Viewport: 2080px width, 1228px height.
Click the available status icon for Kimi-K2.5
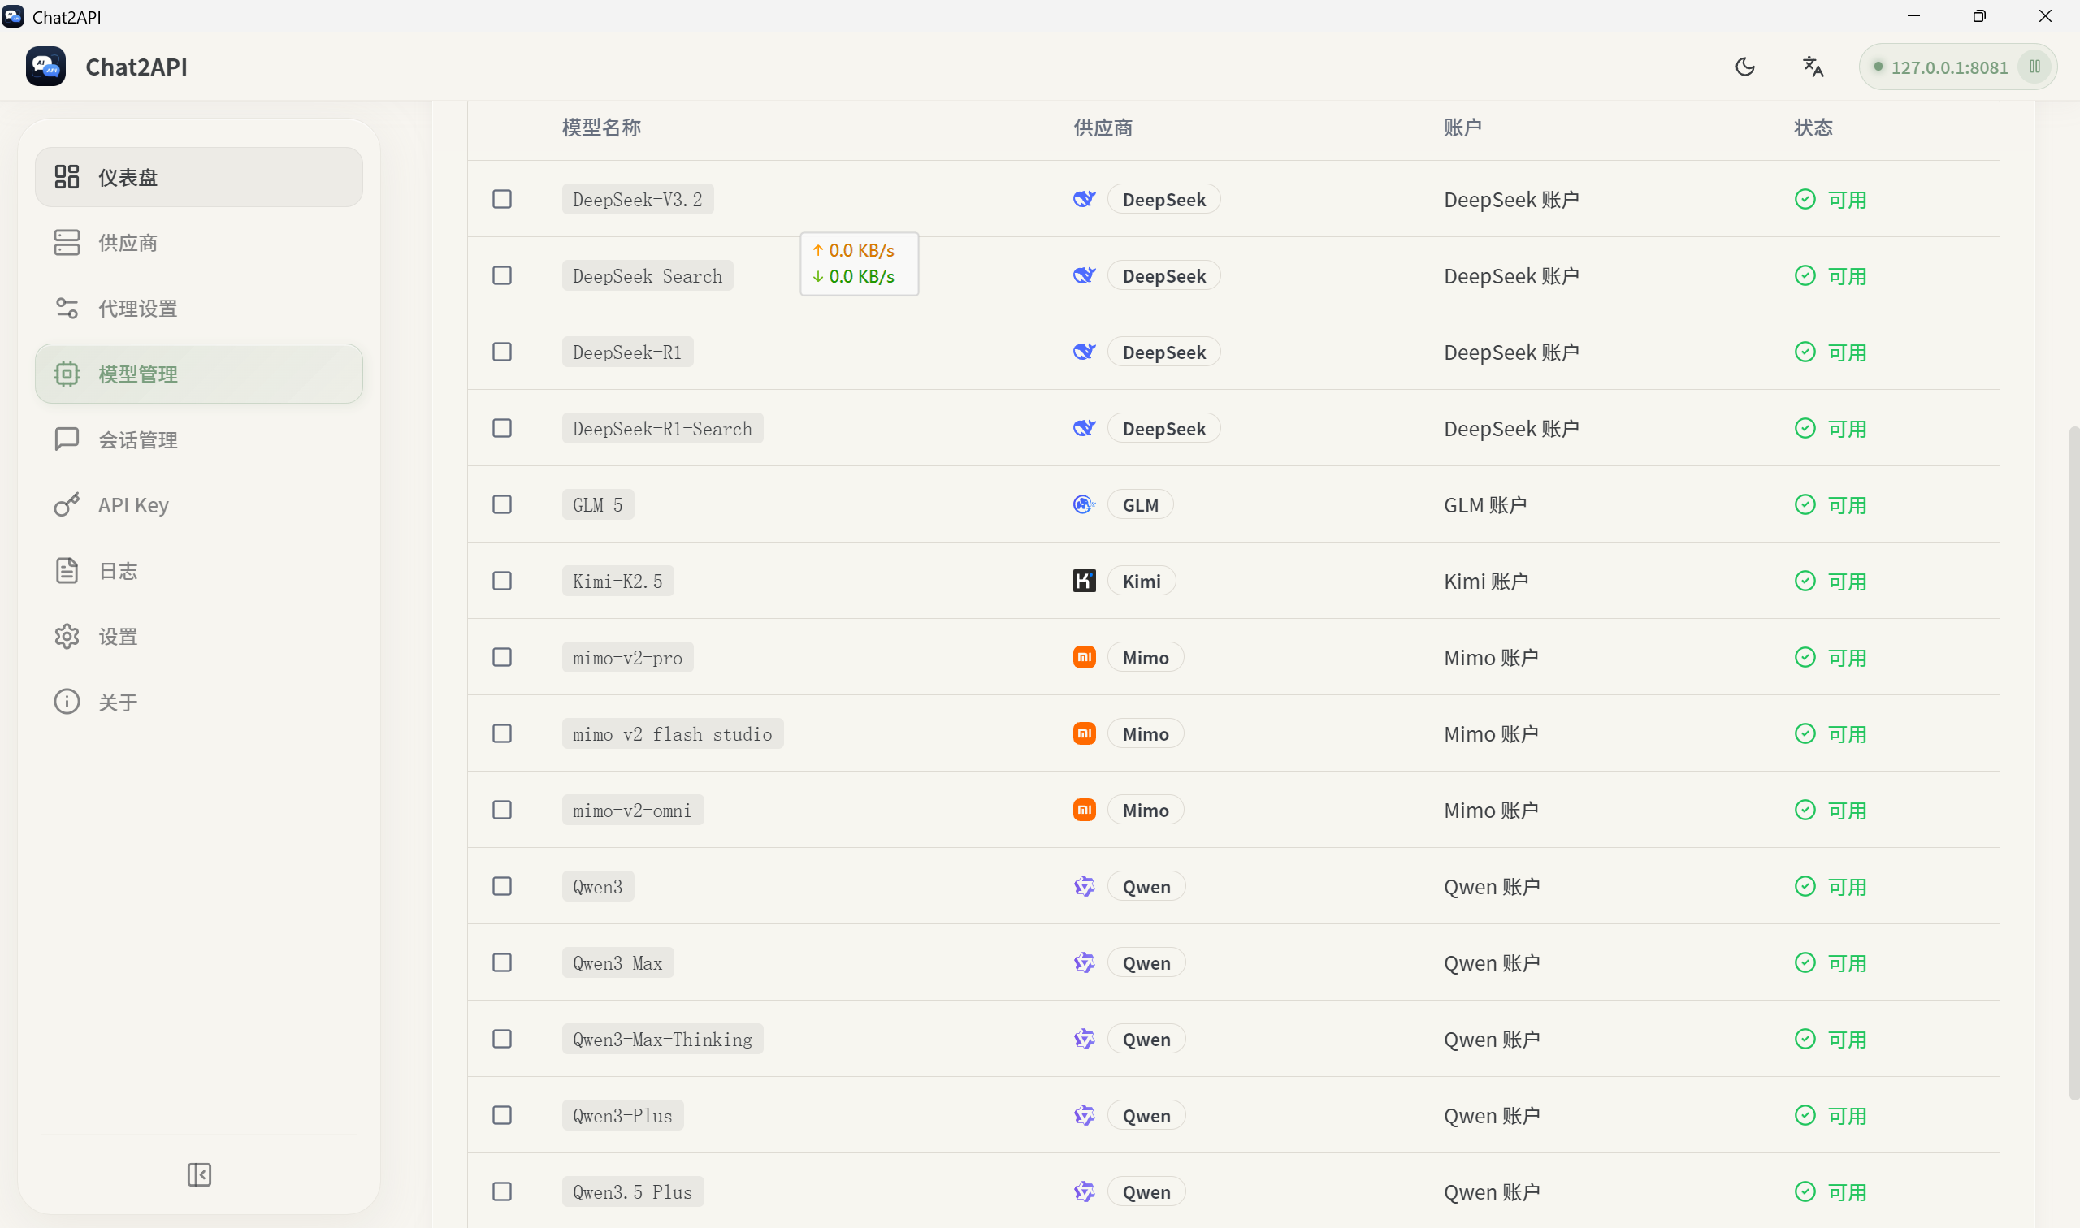pos(1805,581)
